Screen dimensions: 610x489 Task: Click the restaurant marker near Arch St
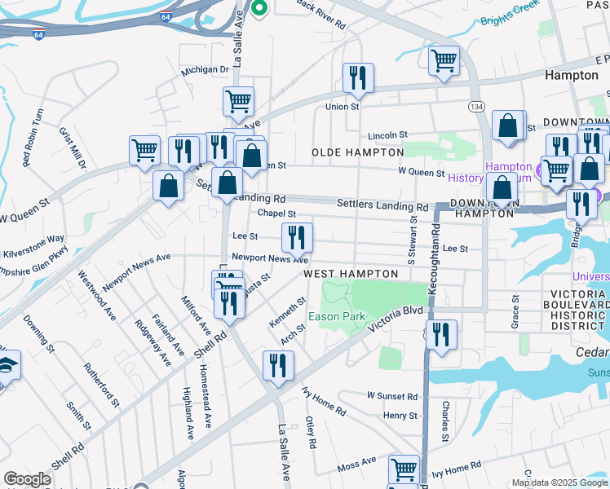(278, 368)
